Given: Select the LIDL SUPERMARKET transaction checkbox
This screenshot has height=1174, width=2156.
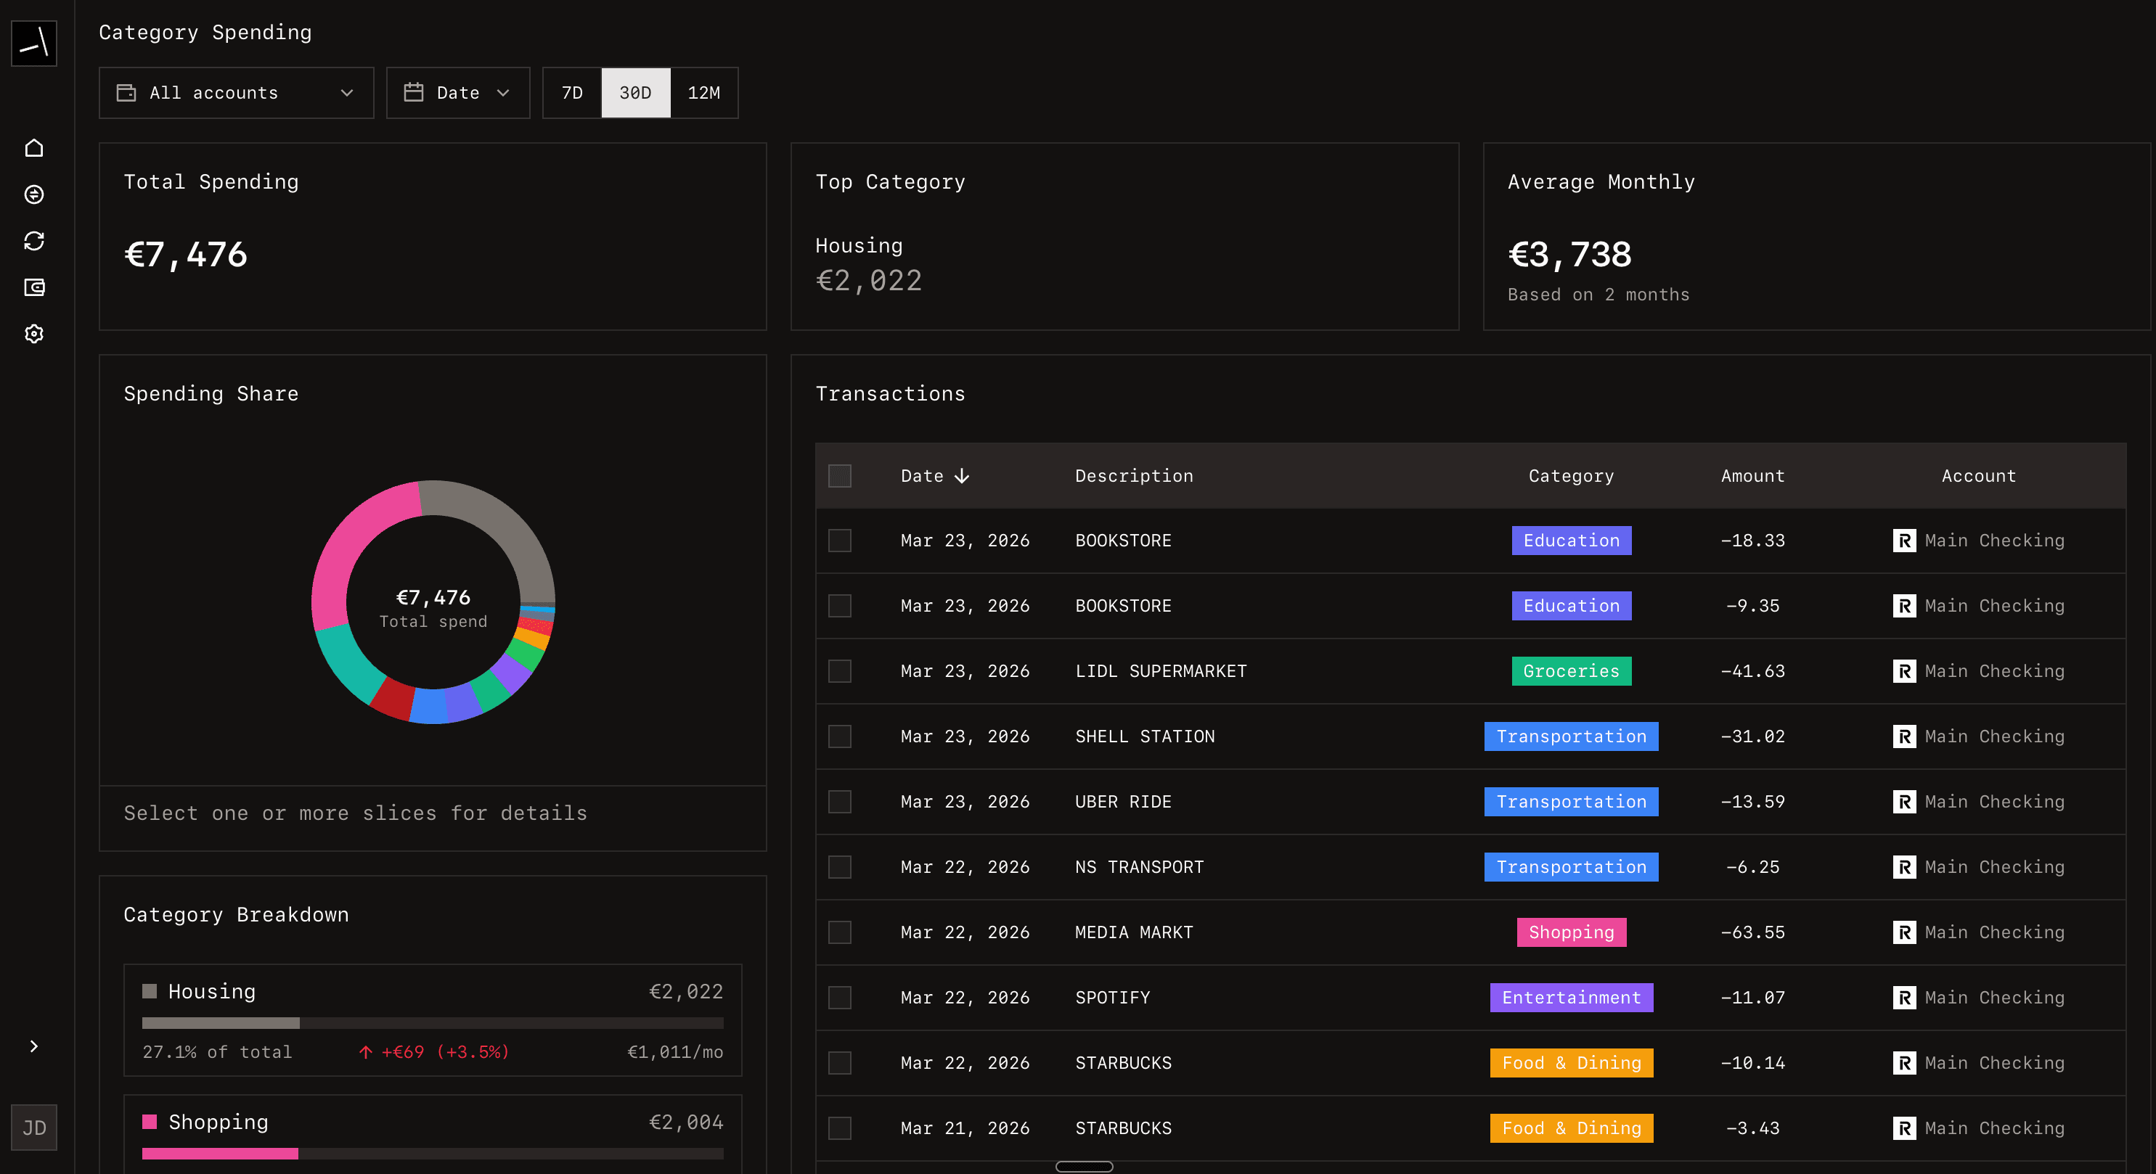Looking at the screenshot, I should coord(839,671).
